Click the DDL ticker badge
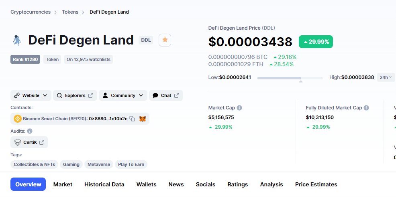This screenshot has width=396, height=202. [146, 40]
